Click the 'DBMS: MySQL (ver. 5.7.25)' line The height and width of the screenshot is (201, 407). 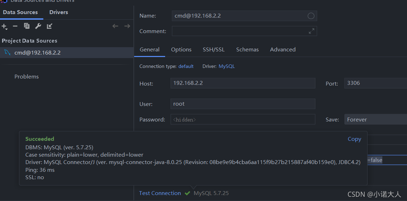[59, 147]
